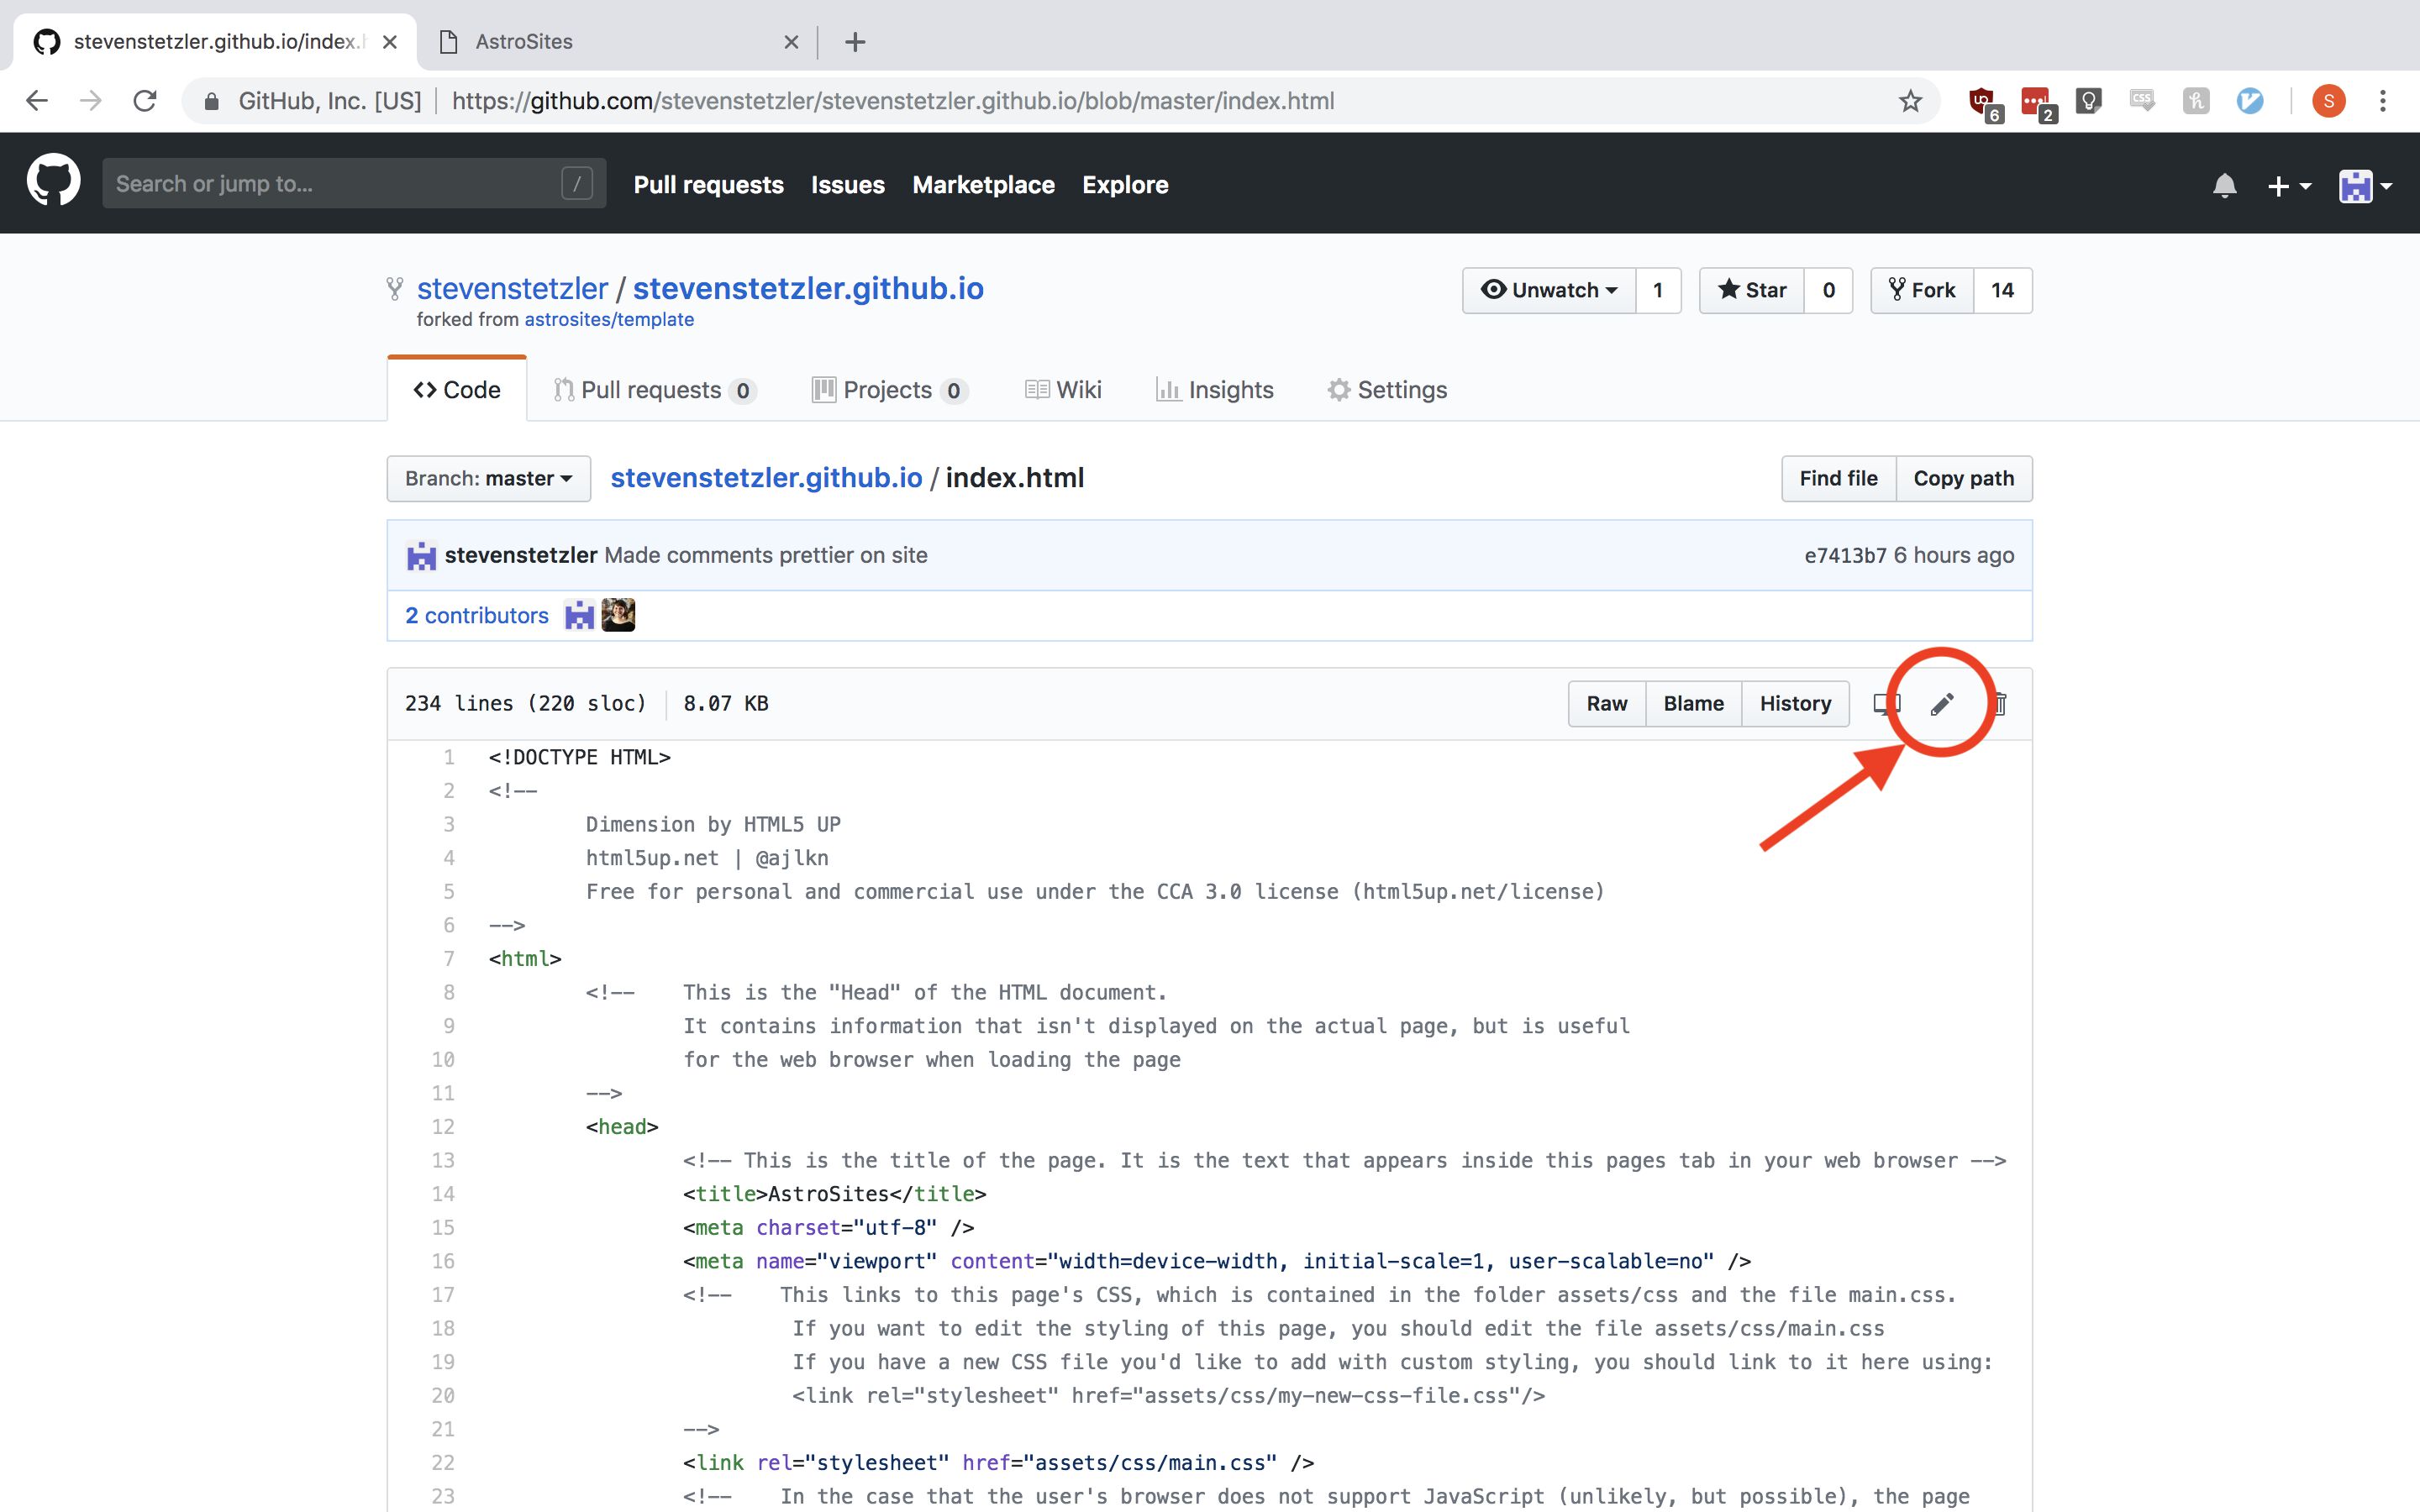Reload the page with refresh icon
The image size is (2420, 1512).
[x=145, y=101]
